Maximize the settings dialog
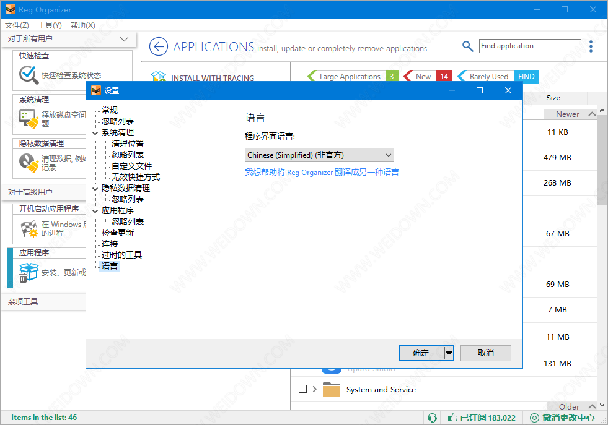Viewport: 608px width, 425px height. 480,90
